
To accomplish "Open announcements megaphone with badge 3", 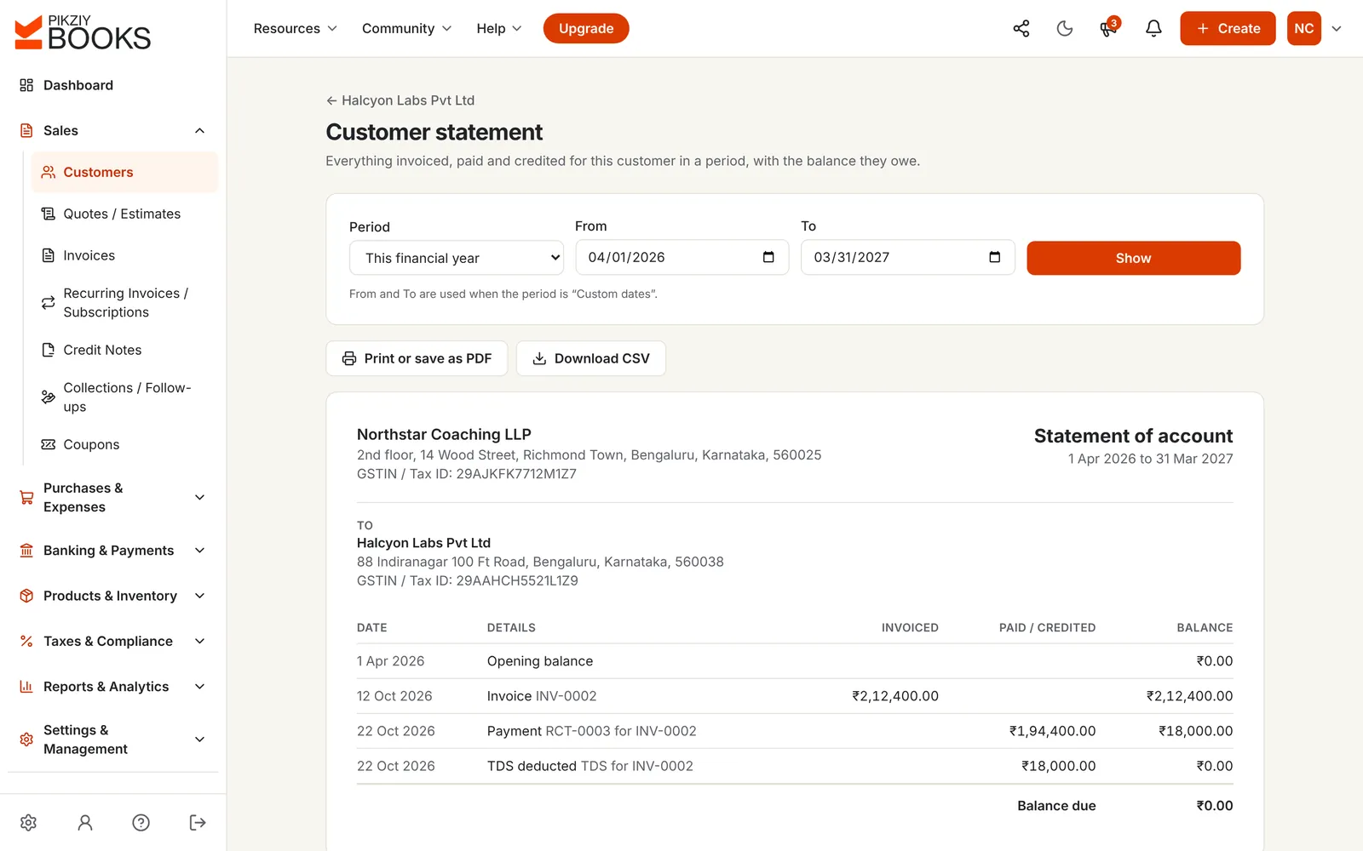I will [x=1108, y=28].
